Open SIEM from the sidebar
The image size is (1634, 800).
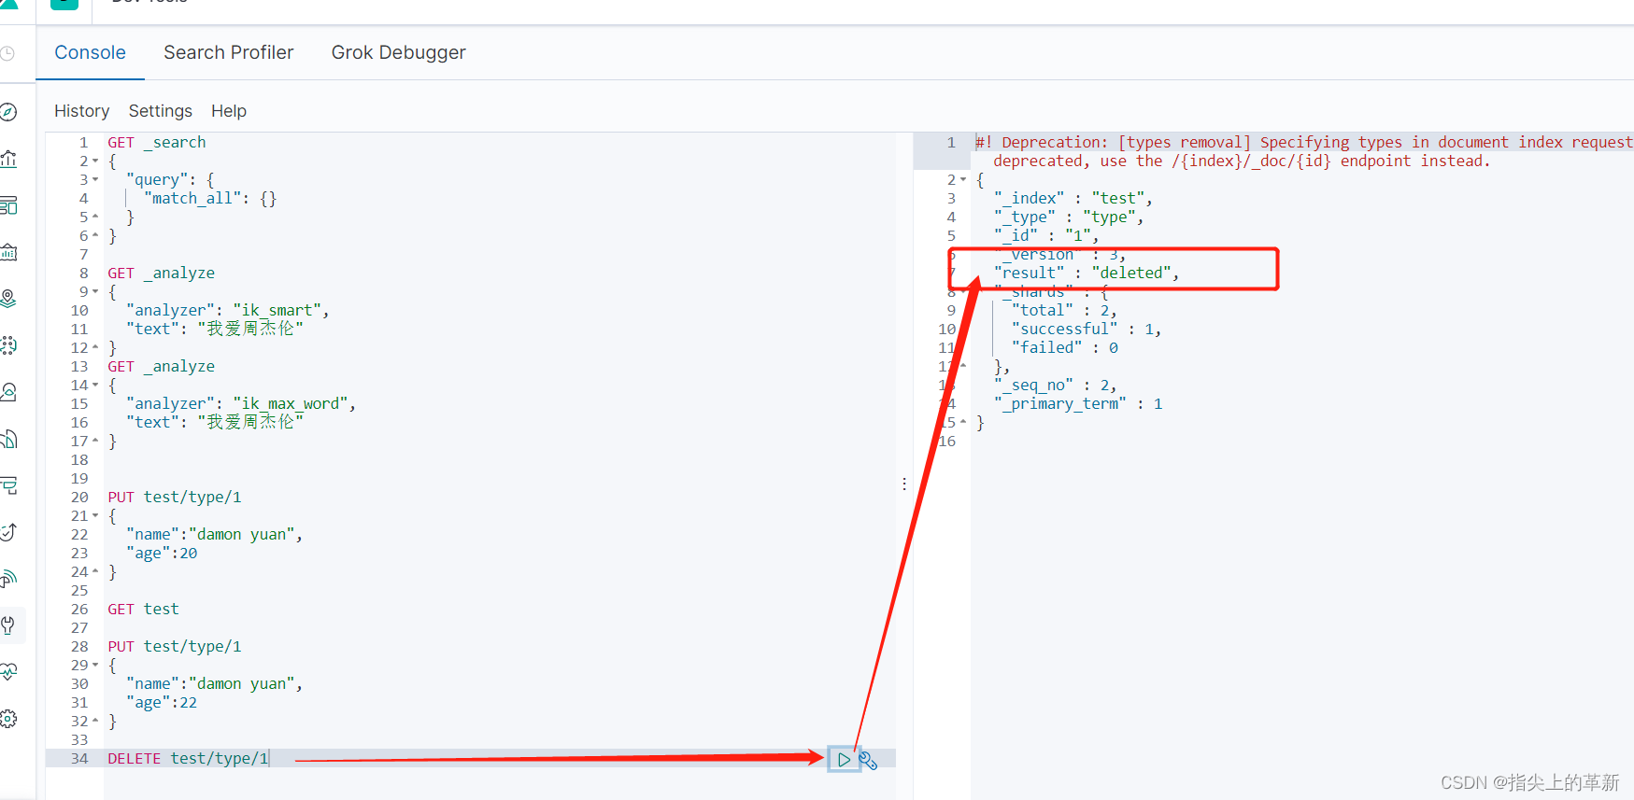tap(7, 579)
